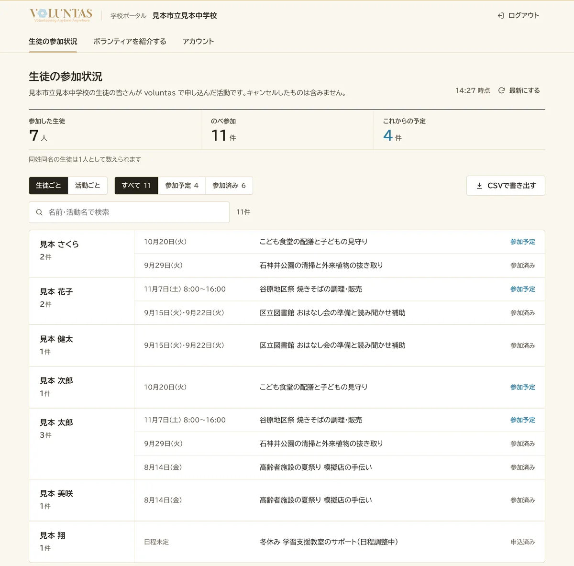Click the ログアウト link
Image resolution: width=574 pixels, height=566 pixels.
tap(519, 16)
